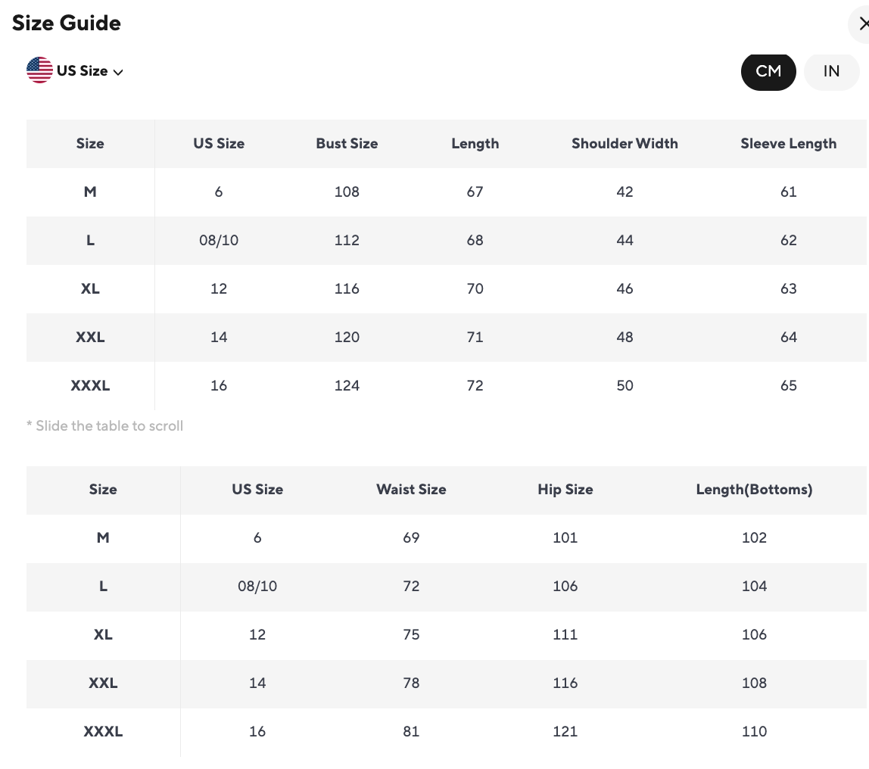869x769 pixels.
Task: Select the Length(Bottoms) column header
Action: tap(754, 490)
